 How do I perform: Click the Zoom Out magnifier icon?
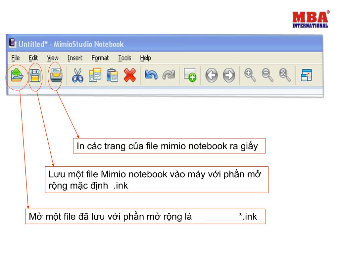click(267, 75)
